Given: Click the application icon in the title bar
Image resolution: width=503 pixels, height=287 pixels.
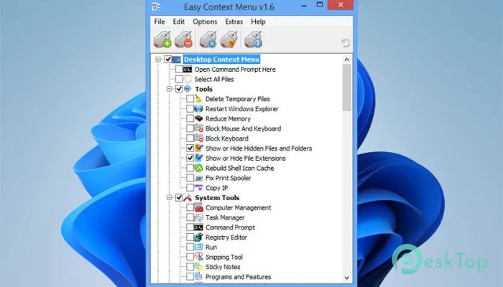Looking at the screenshot, I should click(x=156, y=6).
